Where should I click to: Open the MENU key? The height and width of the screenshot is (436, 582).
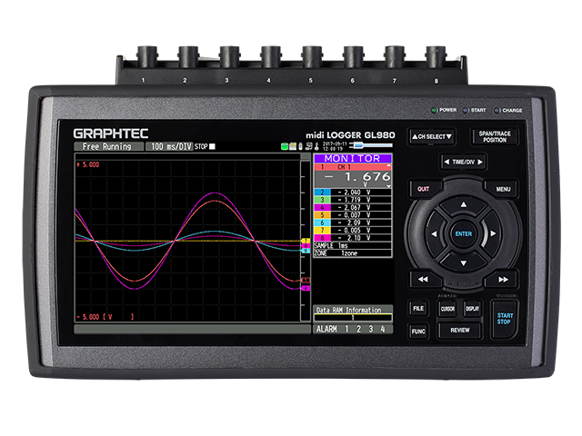(503, 189)
